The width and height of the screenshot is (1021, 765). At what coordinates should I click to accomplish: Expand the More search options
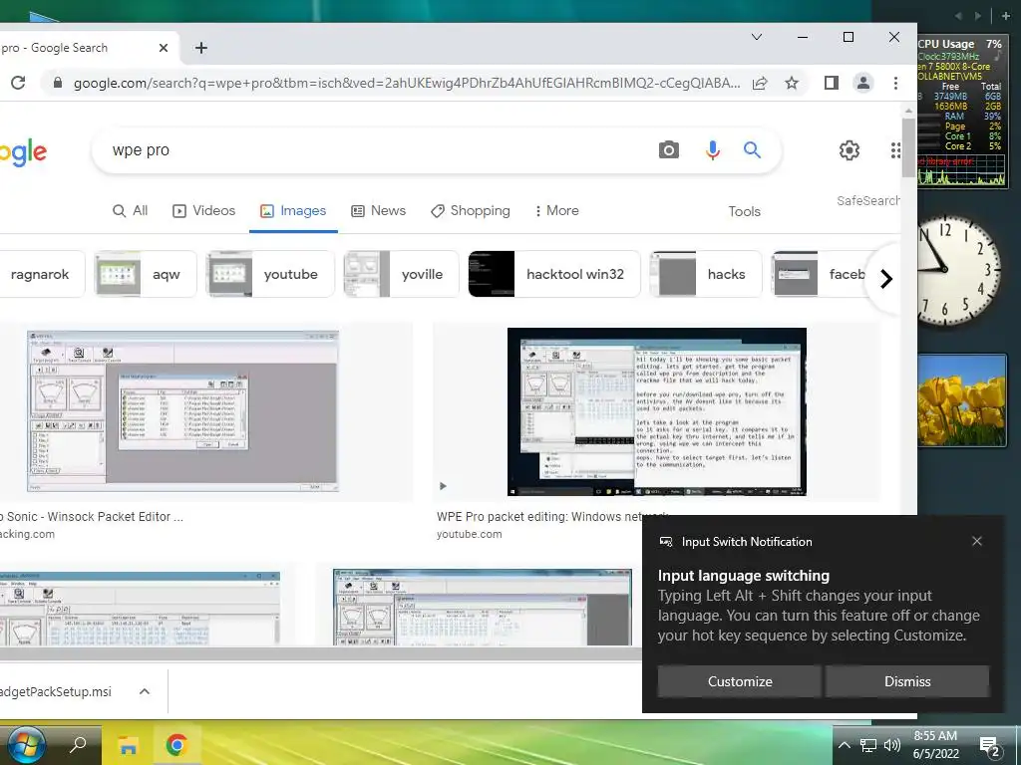pos(556,211)
